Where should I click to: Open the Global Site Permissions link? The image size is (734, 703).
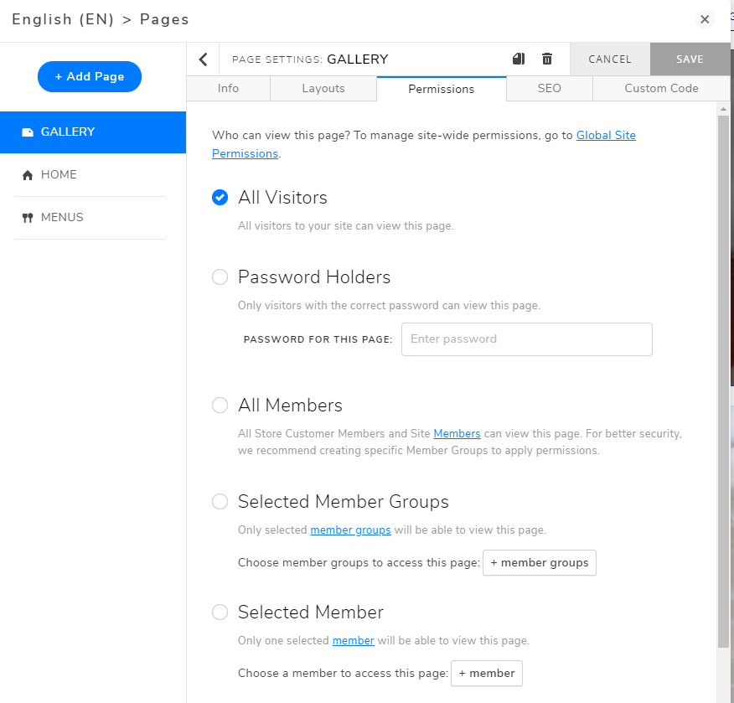(x=606, y=135)
